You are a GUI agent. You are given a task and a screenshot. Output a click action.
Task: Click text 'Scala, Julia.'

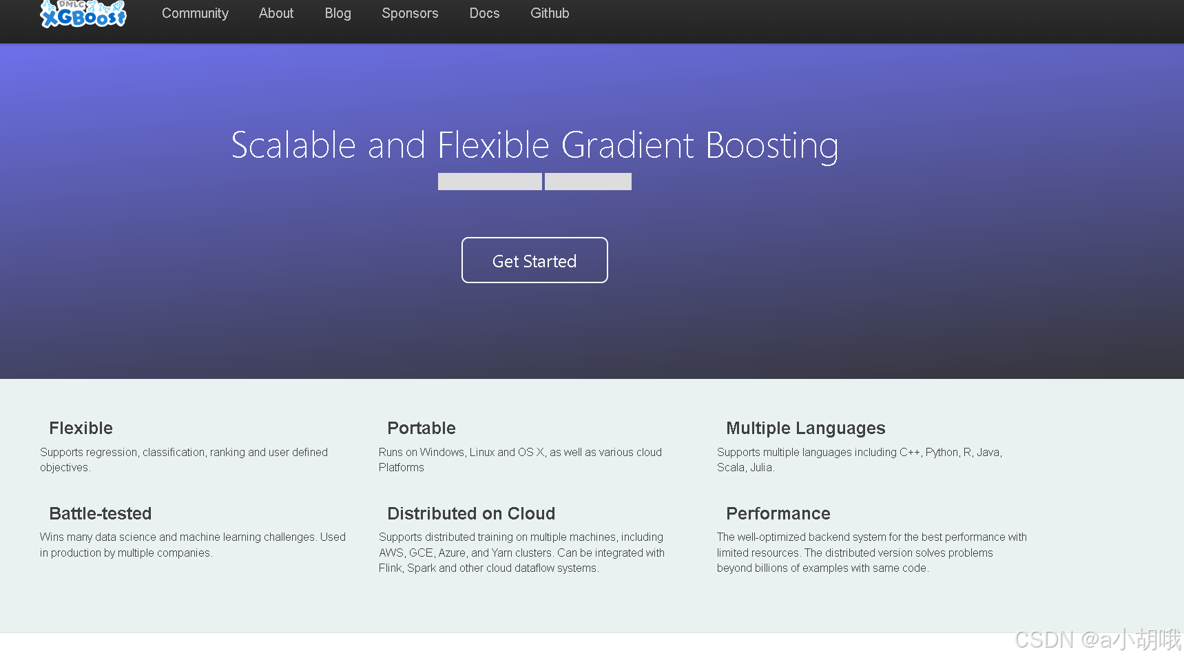tap(746, 468)
